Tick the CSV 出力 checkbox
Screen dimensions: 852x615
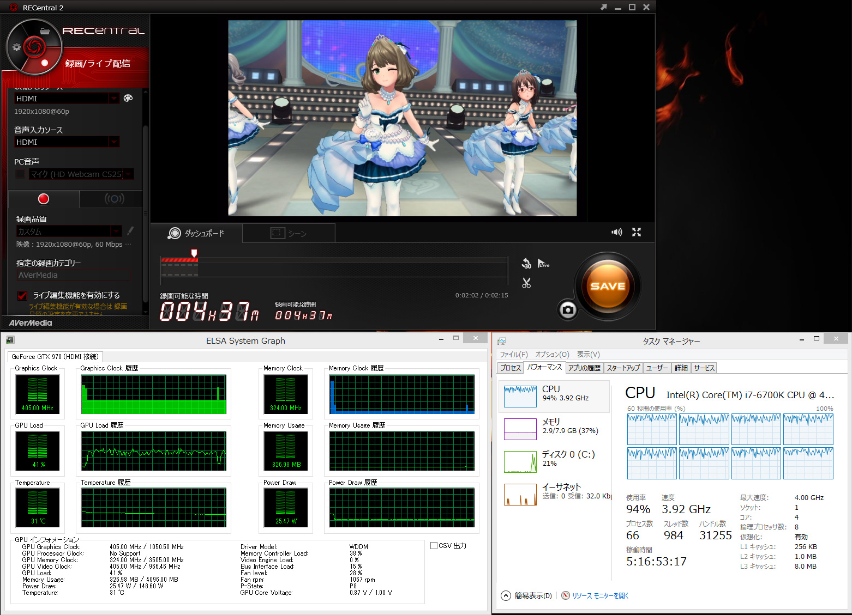tap(434, 545)
